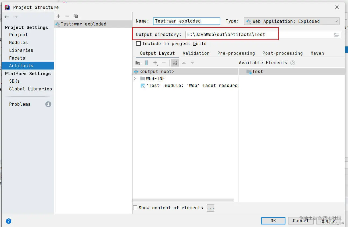This screenshot has height=227, width=348.
Task: Switch to the Maven tab
Action: pos(317,53)
